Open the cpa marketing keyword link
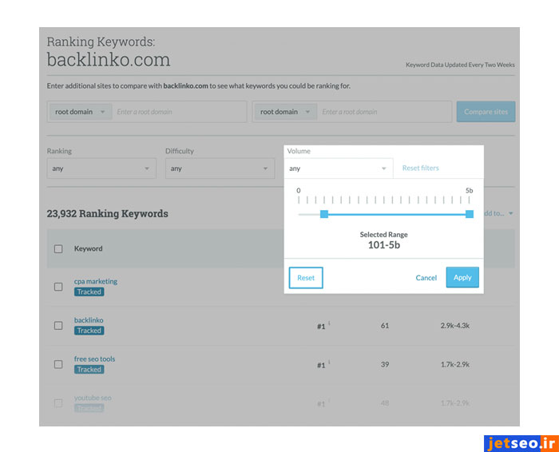Viewport: 559px width, 452px height. pyautogui.click(x=96, y=281)
